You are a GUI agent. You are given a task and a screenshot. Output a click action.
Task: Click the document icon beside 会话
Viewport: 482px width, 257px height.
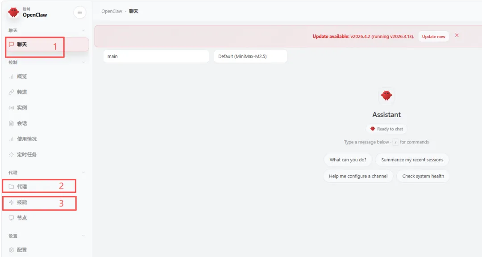click(11, 123)
